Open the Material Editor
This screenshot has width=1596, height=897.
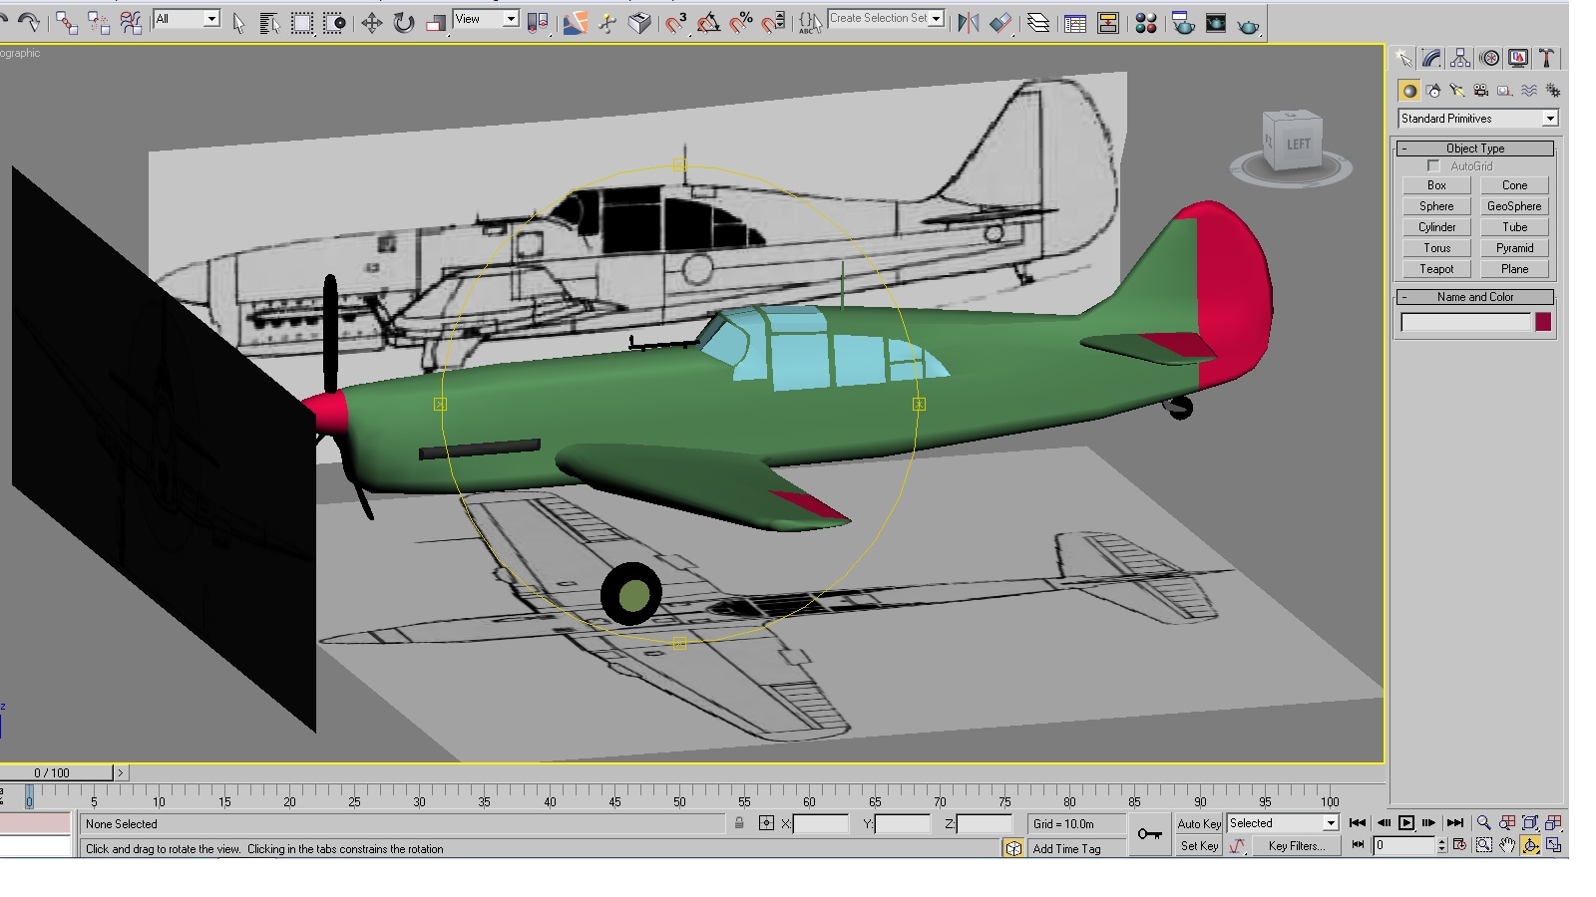coord(1145,23)
